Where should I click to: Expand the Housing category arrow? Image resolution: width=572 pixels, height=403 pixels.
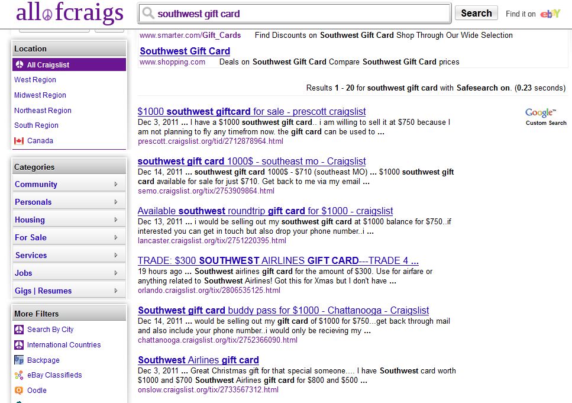coord(116,220)
